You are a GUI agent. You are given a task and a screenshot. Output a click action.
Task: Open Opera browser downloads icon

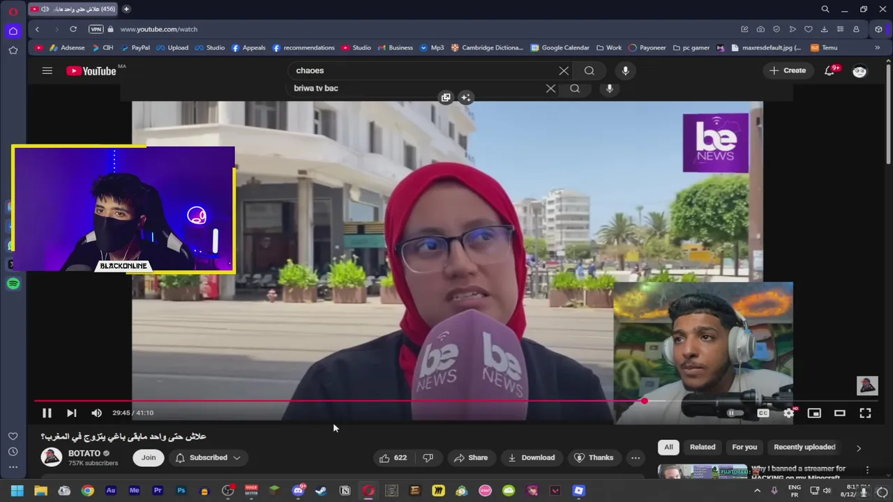point(824,29)
